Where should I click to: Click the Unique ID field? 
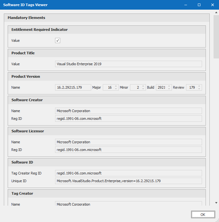128,181
